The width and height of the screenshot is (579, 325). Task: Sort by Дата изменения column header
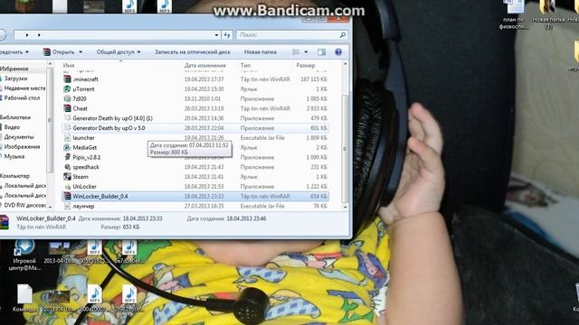205,65
